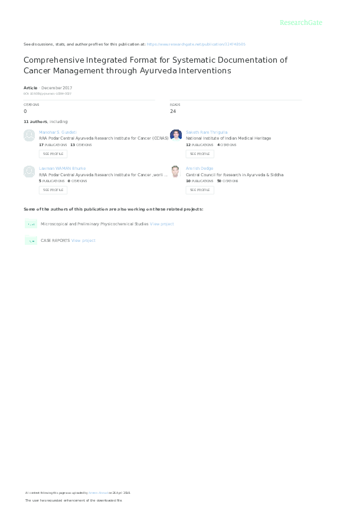Click the article title heading
340x511 pixels.
[155, 65]
